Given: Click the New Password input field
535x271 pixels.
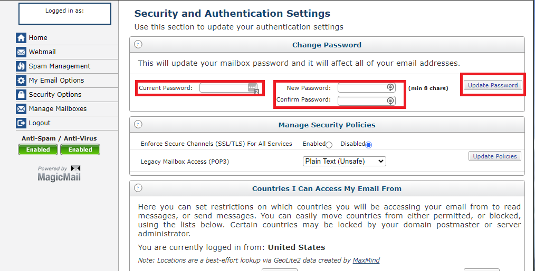Looking at the screenshot, I should [x=367, y=88].
